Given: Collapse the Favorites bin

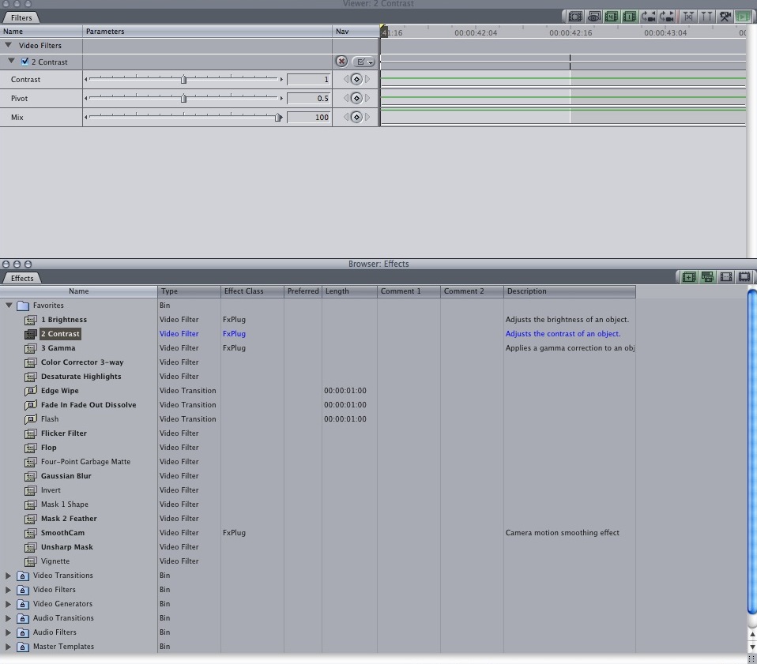Looking at the screenshot, I should [9, 306].
